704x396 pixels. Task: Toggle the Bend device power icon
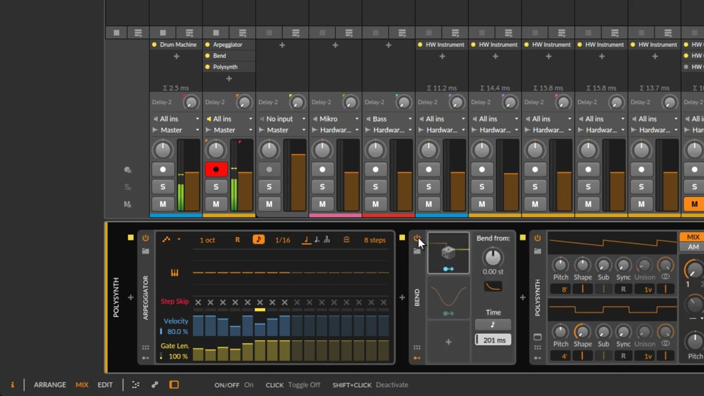pos(417,238)
